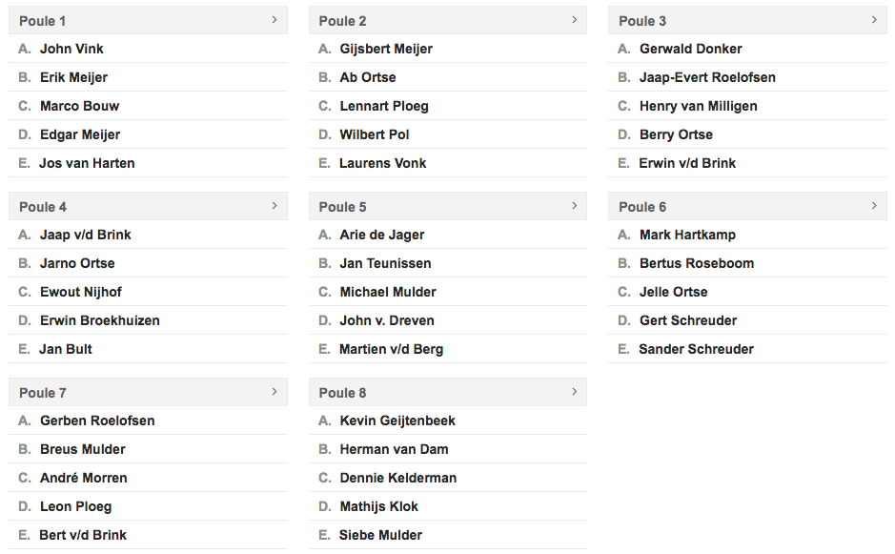Click on Michael Mulder's name
The image size is (895, 554).
(x=388, y=292)
